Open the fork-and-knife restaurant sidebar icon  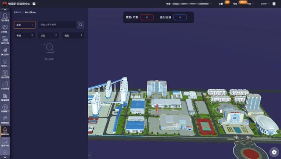(5, 108)
